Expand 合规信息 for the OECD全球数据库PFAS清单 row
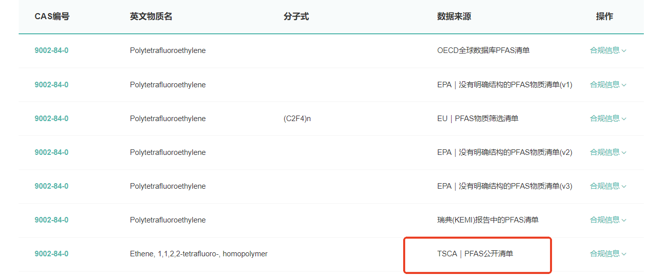This screenshot has height=277, width=660. pos(608,50)
